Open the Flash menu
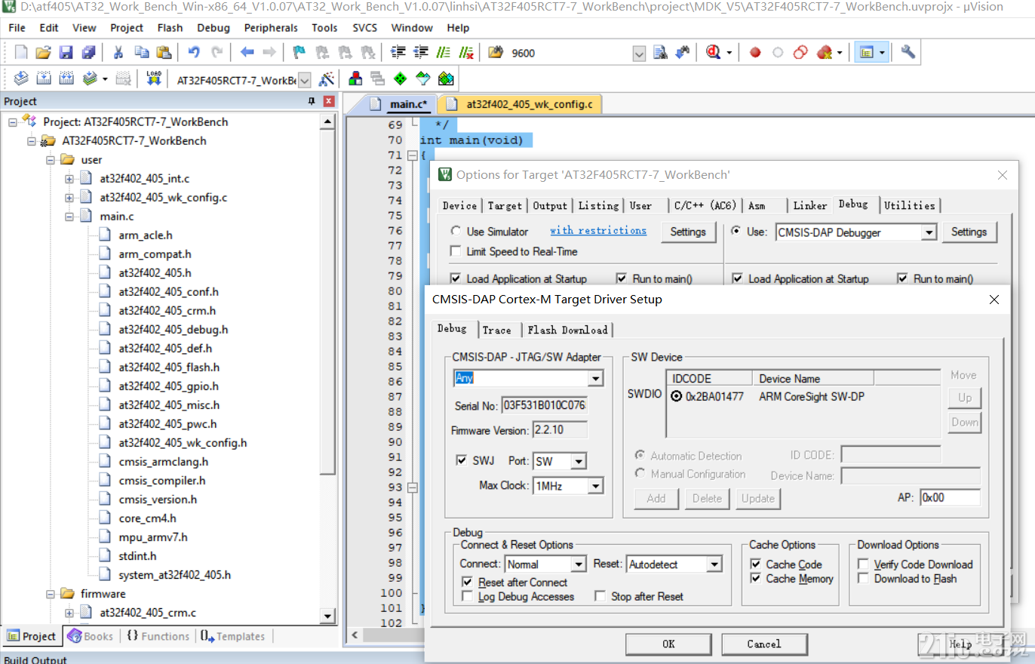 tap(170, 28)
